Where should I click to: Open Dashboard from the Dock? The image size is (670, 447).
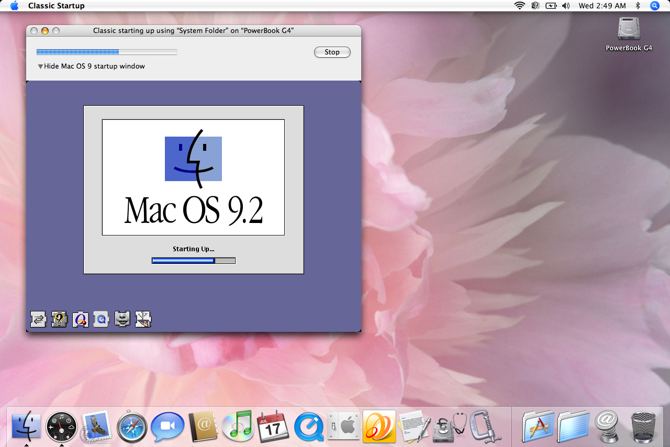61,427
